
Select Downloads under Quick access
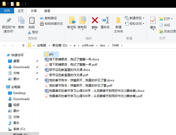pyautogui.click(x=21, y=67)
